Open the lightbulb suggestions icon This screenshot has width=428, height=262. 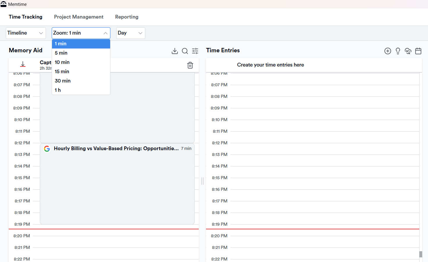click(x=398, y=51)
